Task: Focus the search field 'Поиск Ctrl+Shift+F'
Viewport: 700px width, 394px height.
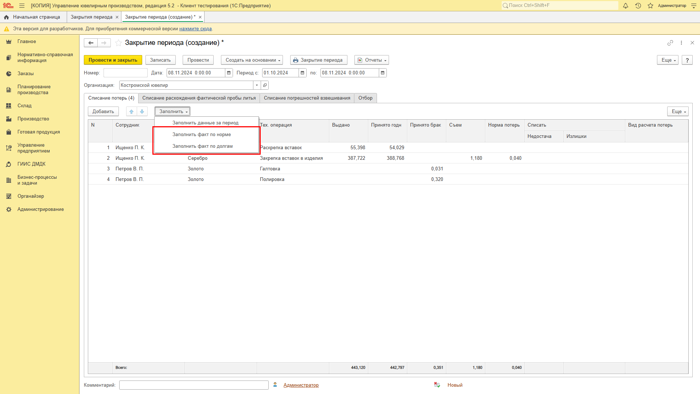Action: pos(560,5)
